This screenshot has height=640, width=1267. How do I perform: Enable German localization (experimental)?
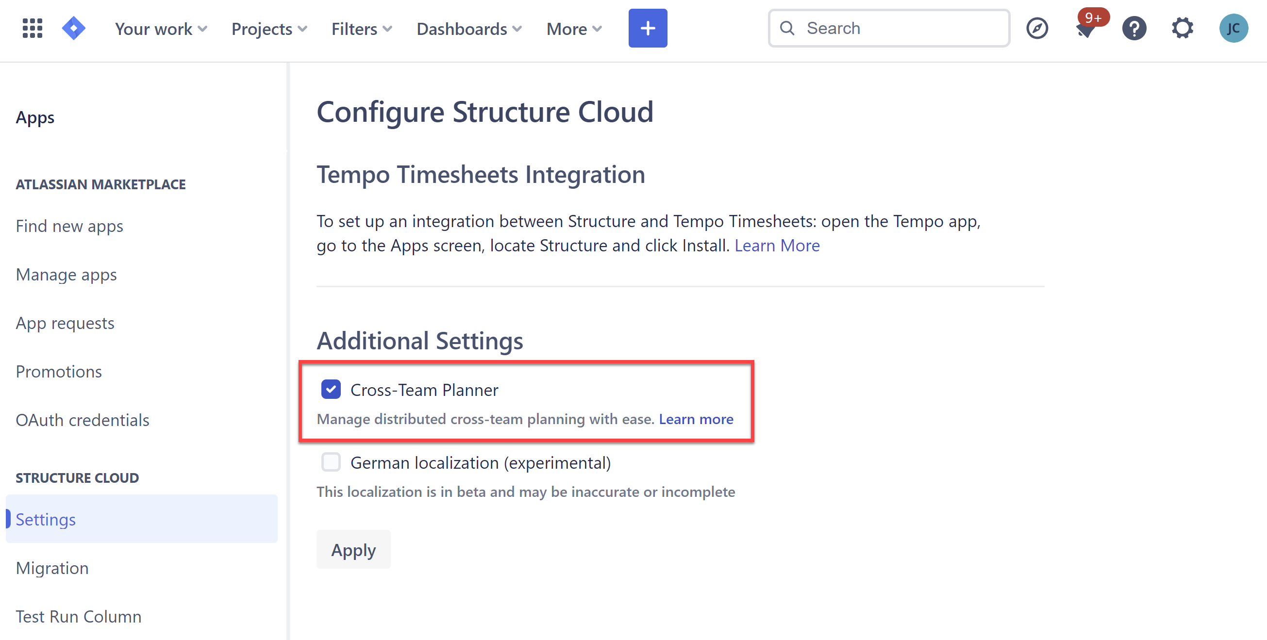pos(332,462)
